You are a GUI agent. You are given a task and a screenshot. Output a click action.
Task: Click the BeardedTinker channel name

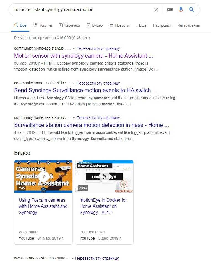pos(92,232)
